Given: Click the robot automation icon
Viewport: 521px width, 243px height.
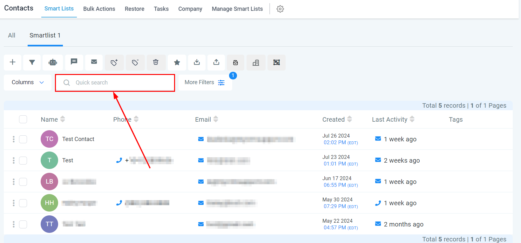Looking at the screenshot, I should (53, 62).
